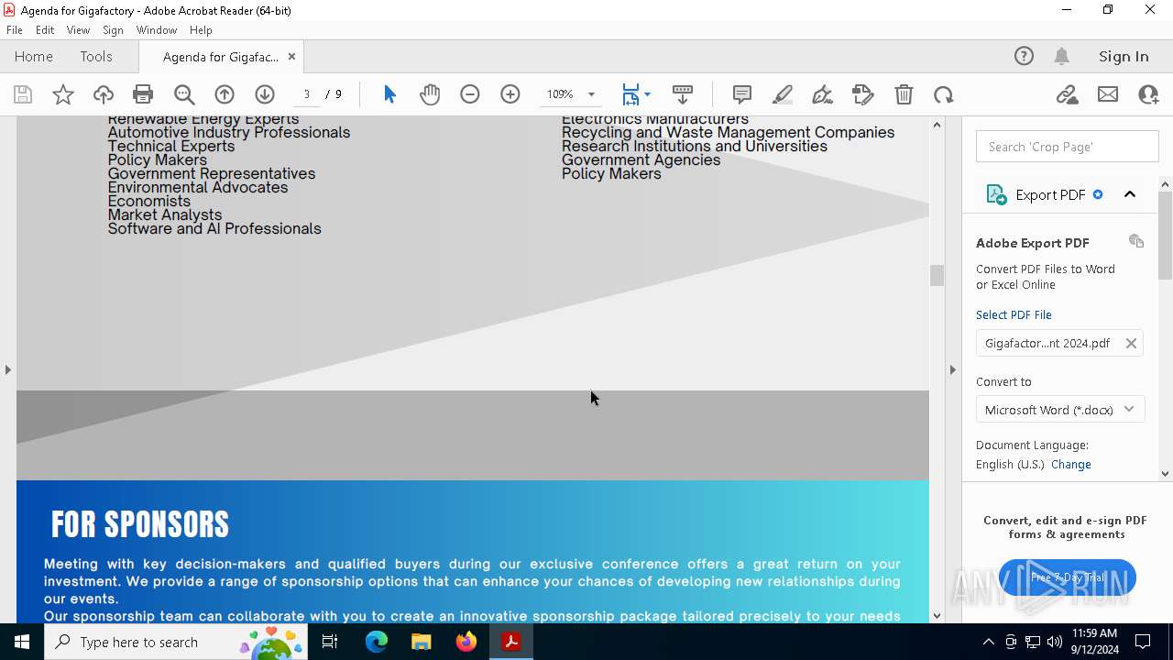Screen dimensions: 1173x660
Task: Open the Window menu
Action: (157, 30)
